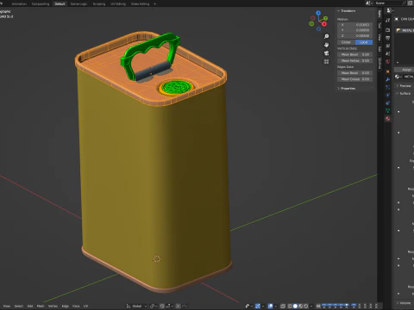Screen dimensions: 414x310
Task: Toggle solid viewport shading
Action: [x=295, y=306]
